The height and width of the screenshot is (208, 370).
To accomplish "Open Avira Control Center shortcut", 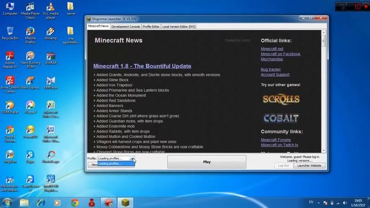I will click(10, 84).
